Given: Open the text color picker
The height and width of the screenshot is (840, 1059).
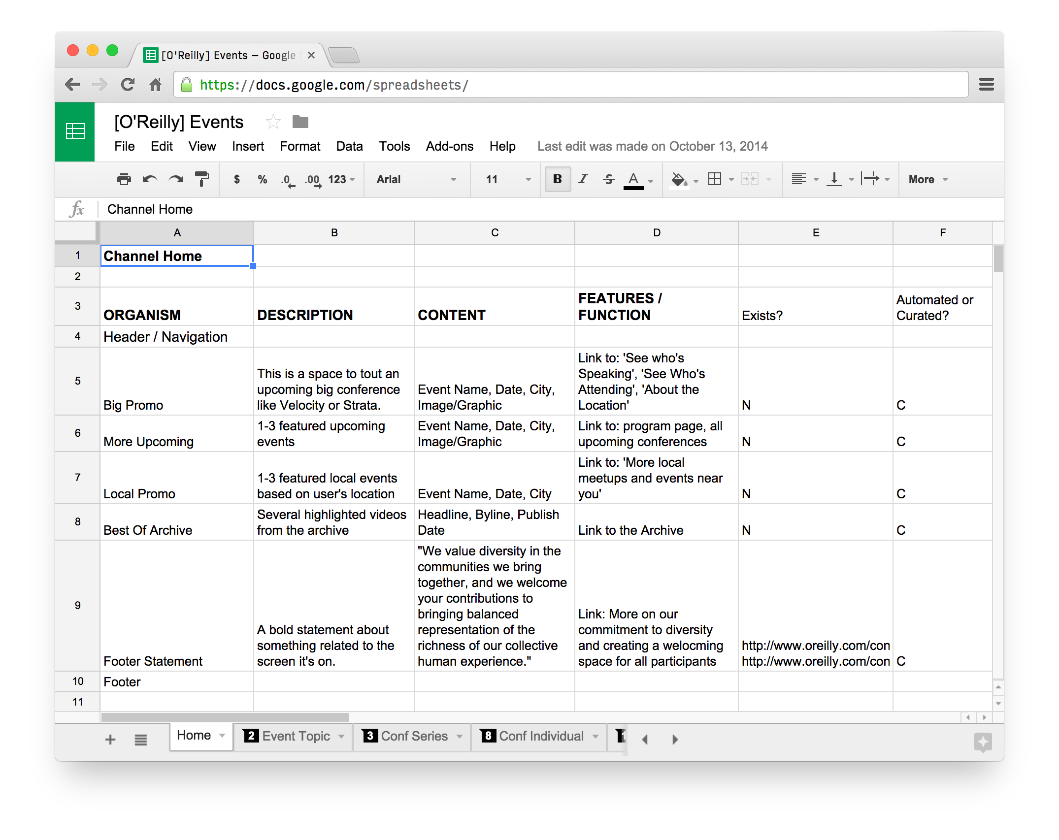Looking at the screenshot, I should [x=638, y=180].
